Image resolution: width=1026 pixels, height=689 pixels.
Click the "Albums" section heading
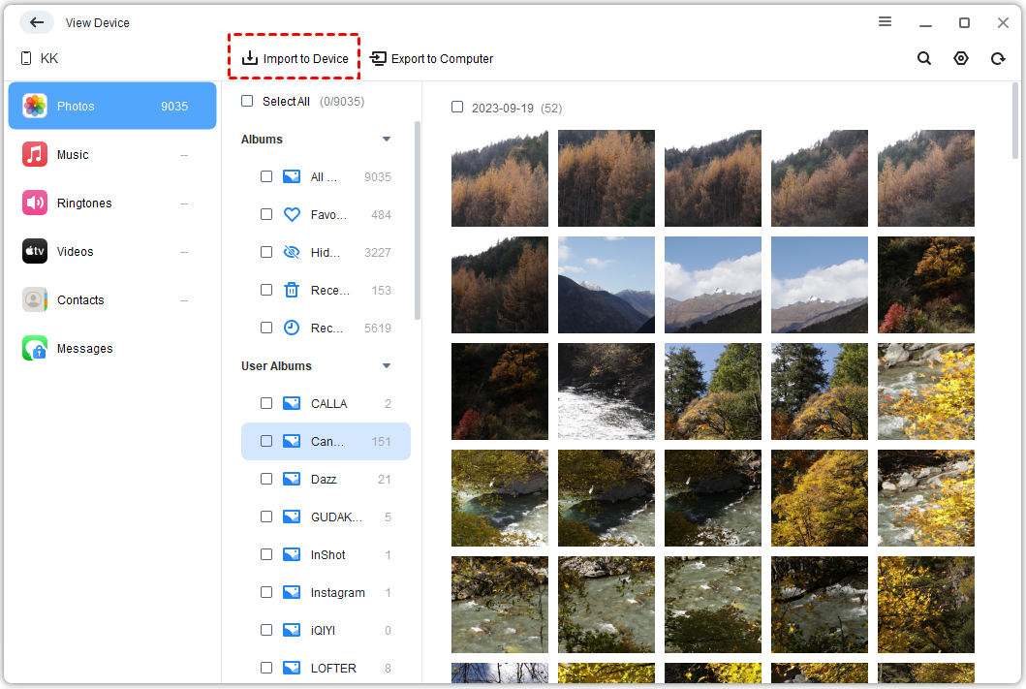tap(262, 140)
